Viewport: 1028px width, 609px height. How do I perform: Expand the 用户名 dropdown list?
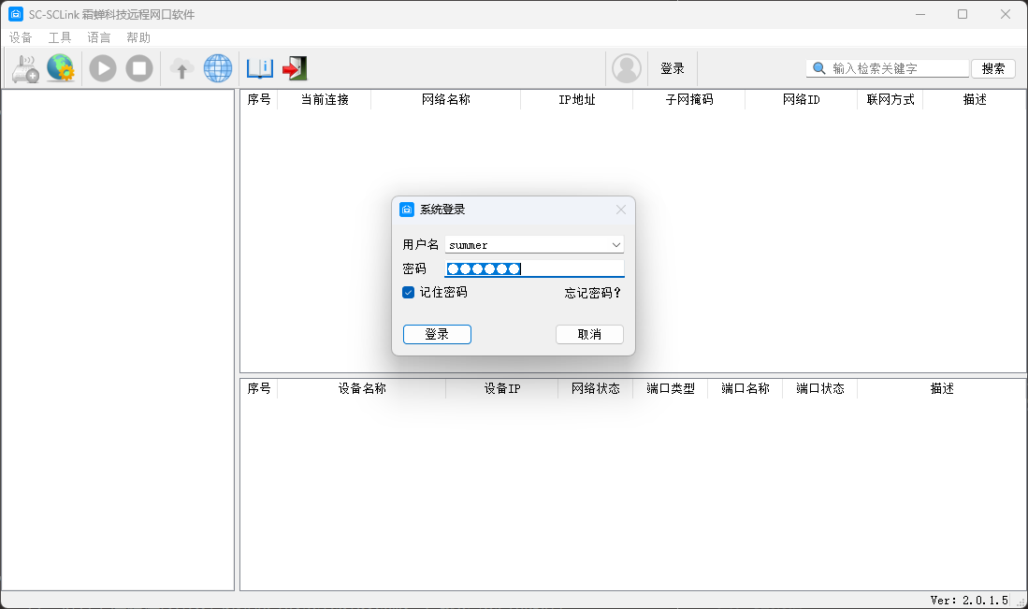pyautogui.click(x=615, y=245)
